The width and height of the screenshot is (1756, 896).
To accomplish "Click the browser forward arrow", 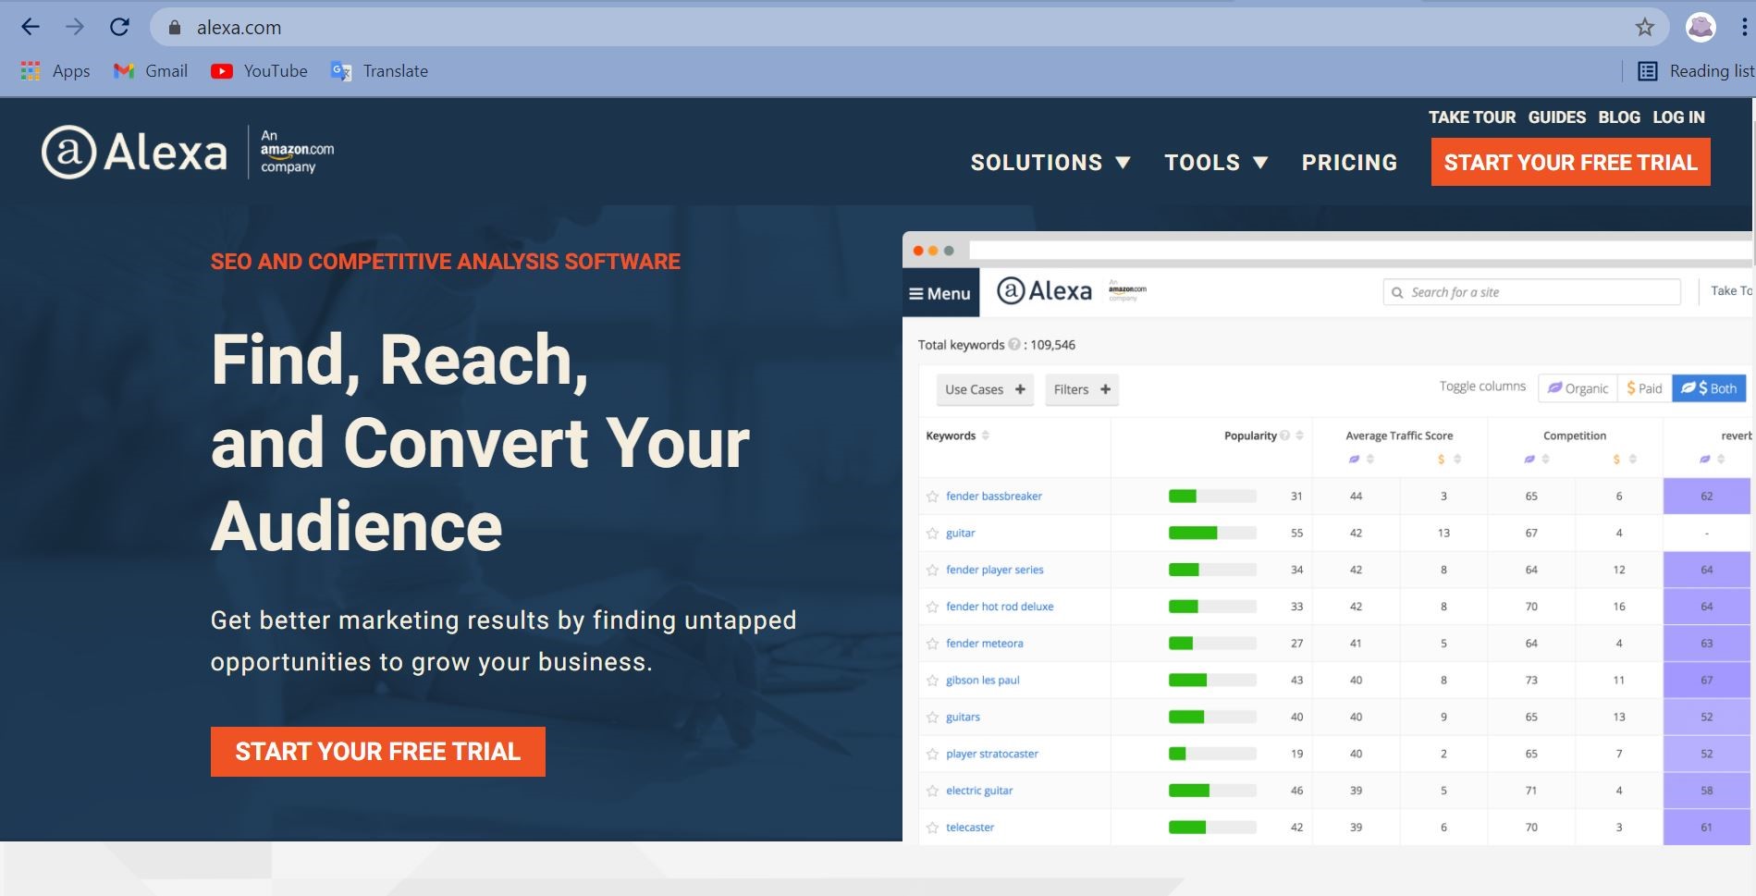I will pos(75,27).
